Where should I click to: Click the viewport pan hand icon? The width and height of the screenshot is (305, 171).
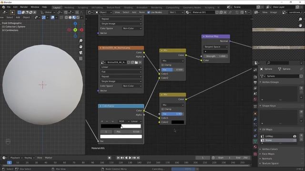click(81, 47)
